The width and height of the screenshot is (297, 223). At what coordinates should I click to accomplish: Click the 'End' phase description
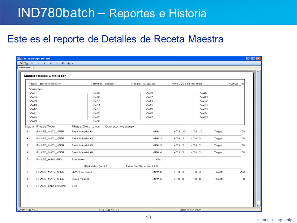(x=74, y=186)
